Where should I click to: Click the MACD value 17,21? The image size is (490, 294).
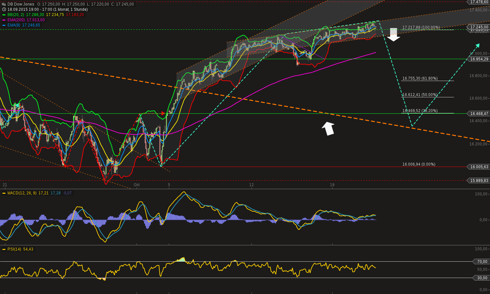[43, 193]
